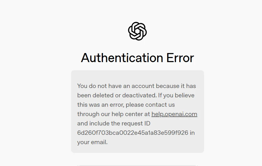Image resolution: width=262 pixels, height=166 pixels.
Task: Click the word "in" after the request ID
Action: 192,133
